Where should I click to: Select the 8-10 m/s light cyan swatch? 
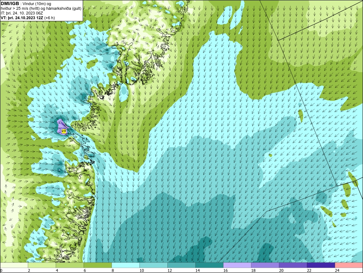tap(126, 265)
